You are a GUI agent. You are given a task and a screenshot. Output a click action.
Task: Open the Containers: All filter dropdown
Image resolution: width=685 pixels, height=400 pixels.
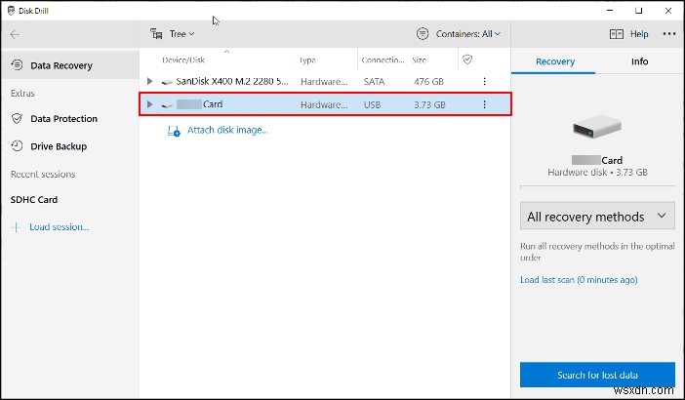pyautogui.click(x=467, y=34)
